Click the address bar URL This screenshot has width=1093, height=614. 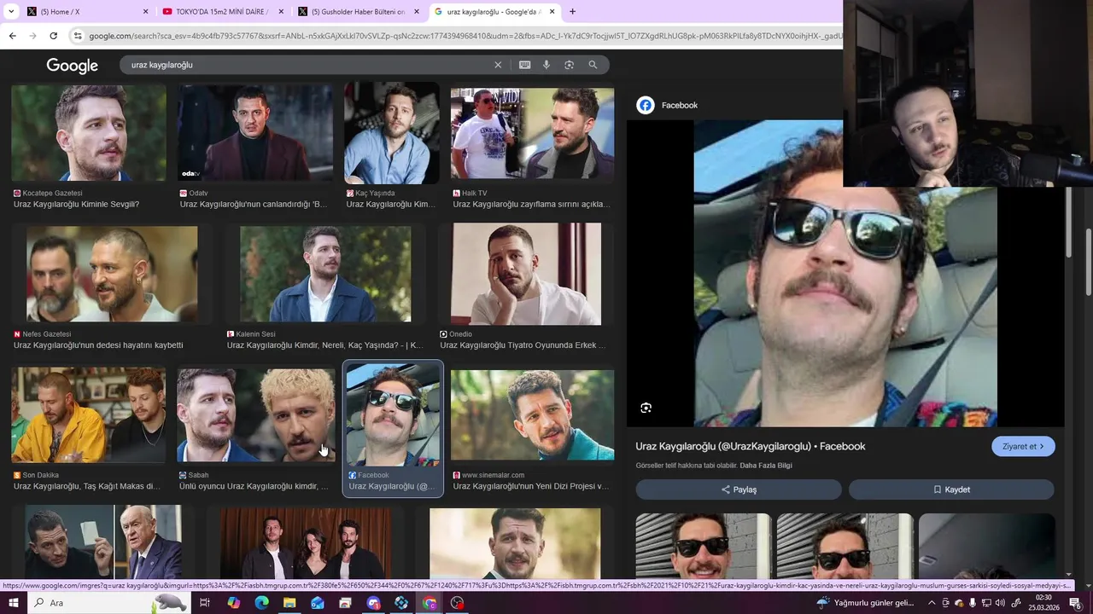point(465,36)
